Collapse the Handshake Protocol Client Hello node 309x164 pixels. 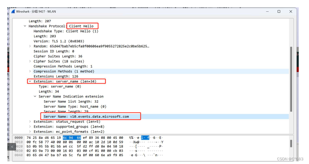click(25, 26)
